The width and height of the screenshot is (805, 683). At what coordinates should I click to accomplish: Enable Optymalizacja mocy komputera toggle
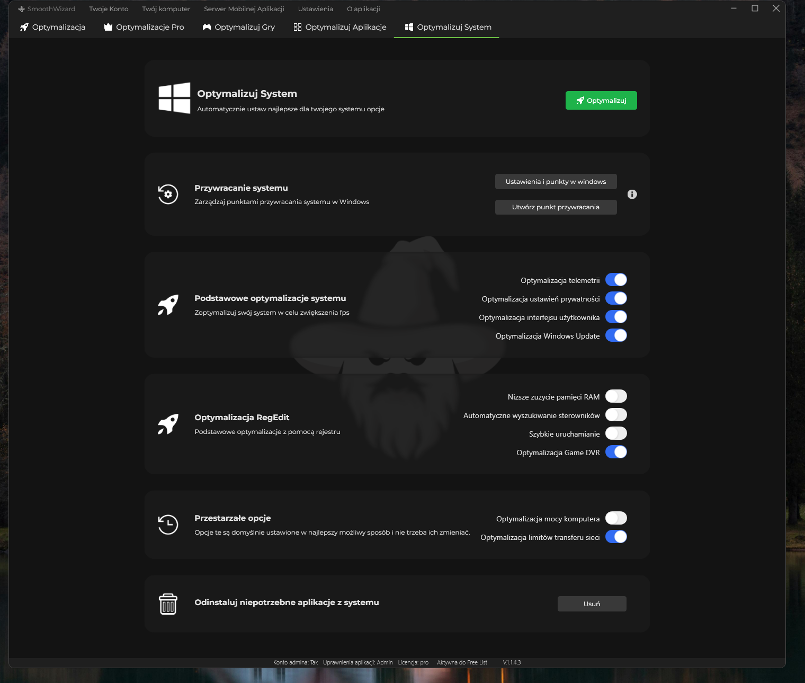click(x=616, y=518)
